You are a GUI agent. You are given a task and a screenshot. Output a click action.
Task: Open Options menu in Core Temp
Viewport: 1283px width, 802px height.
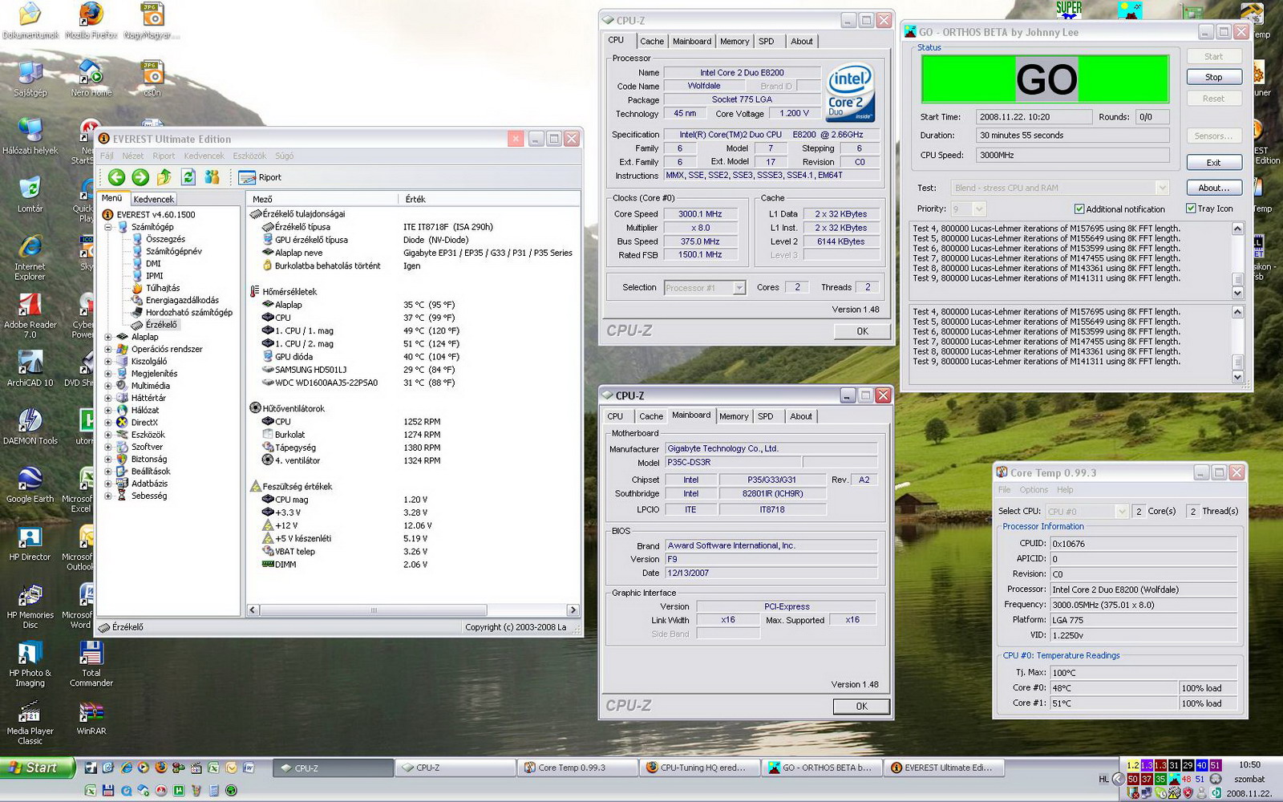pos(1034,490)
